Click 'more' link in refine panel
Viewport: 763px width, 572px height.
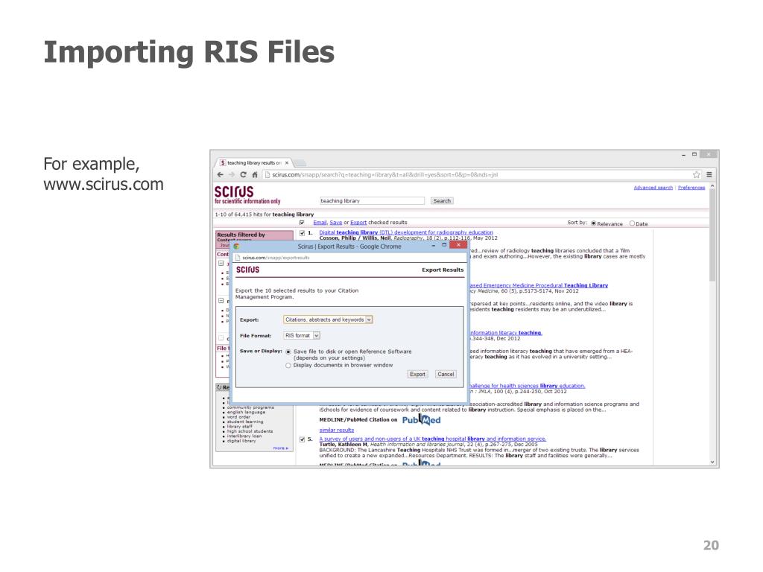point(280,448)
